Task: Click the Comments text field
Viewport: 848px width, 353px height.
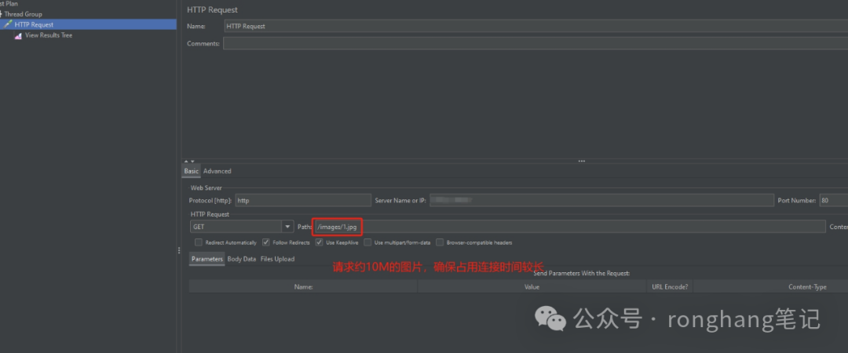Action: pyautogui.click(x=534, y=43)
